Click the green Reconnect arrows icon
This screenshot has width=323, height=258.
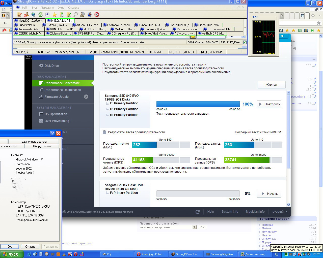(x=40, y=15)
